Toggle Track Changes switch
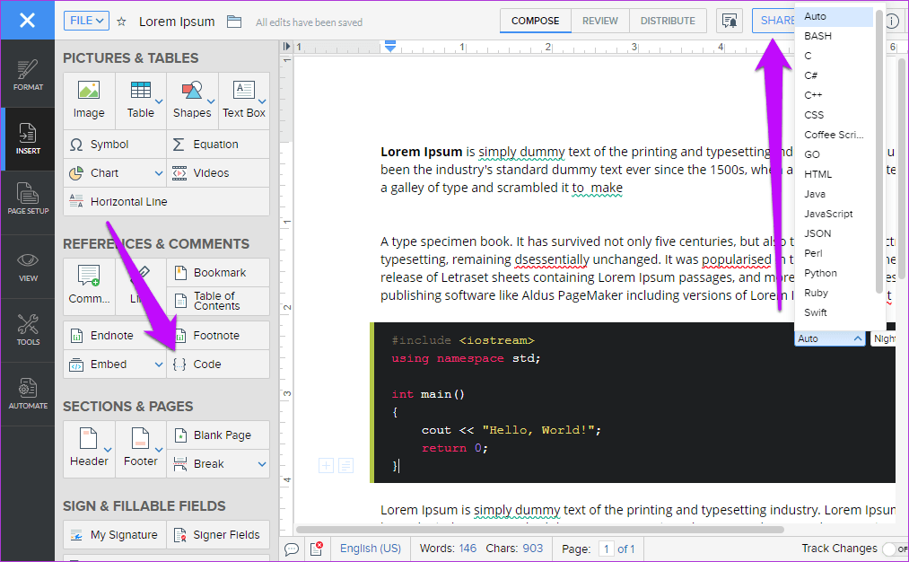Viewport: 909px width, 562px height. tap(894, 549)
